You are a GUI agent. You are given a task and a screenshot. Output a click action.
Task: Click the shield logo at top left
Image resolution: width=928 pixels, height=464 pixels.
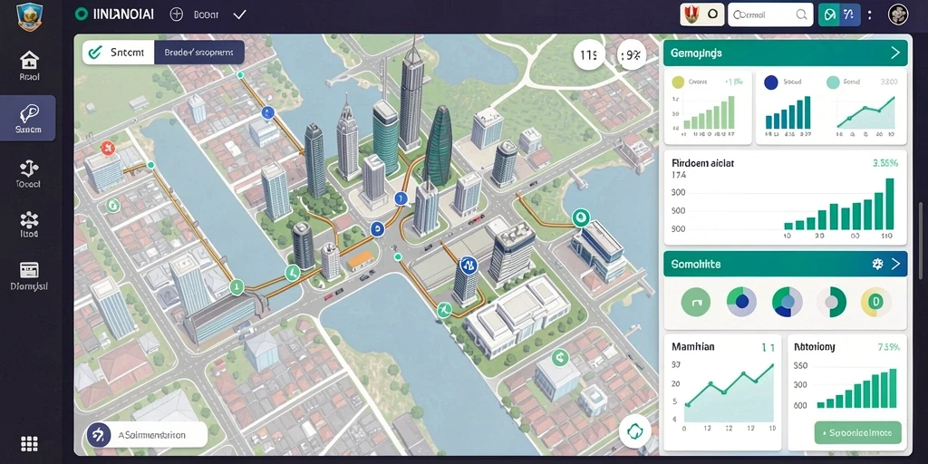[x=28, y=16]
